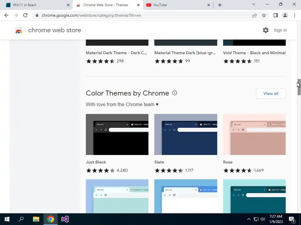
Task: Show info about Color Themes by Chrome
Action: coord(175,93)
